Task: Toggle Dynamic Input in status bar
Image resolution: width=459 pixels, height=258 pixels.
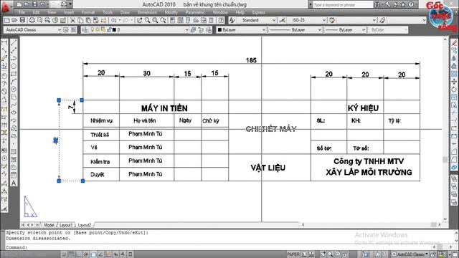Action: 115,254
